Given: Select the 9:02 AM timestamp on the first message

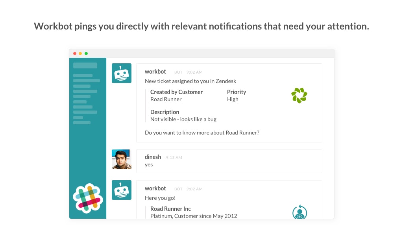Looking at the screenshot, I should pos(194,72).
